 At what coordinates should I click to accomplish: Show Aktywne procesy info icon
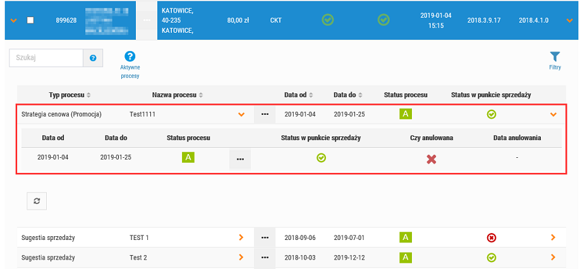[130, 56]
